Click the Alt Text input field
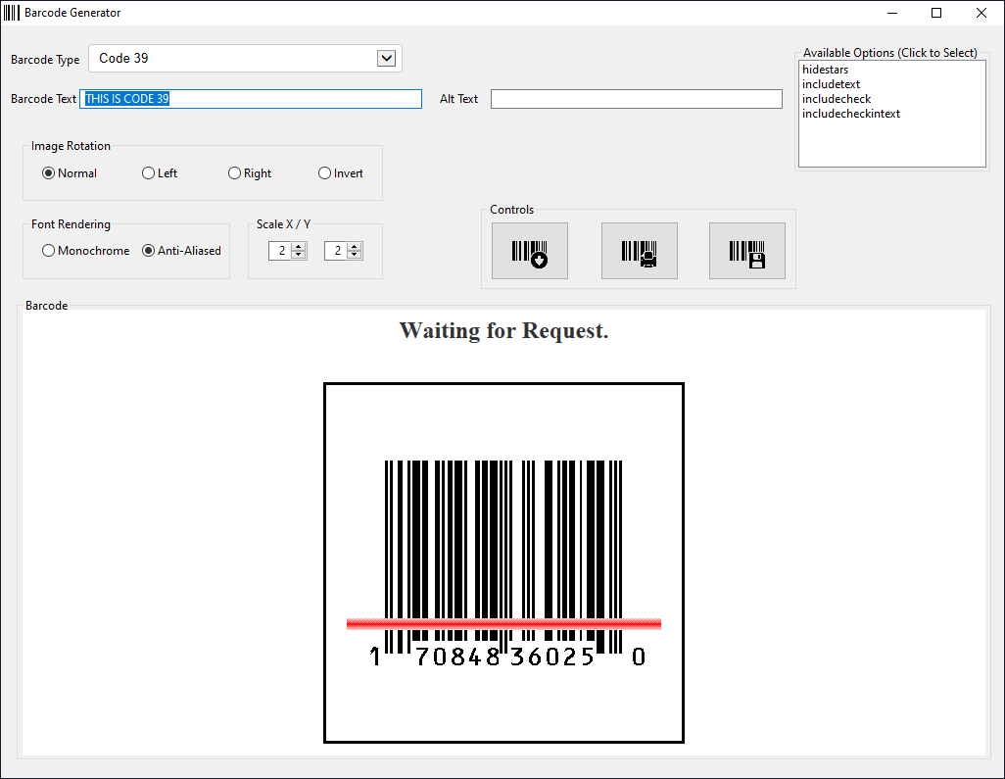 [x=636, y=99]
